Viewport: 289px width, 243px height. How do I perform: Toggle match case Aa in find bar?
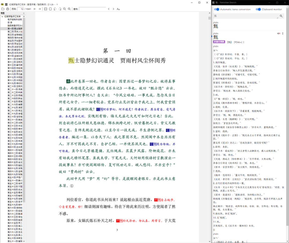[x=118, y=9]
